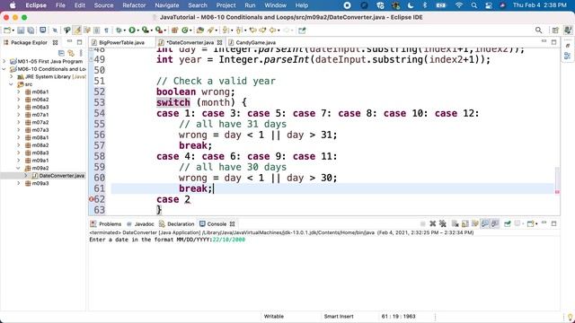
Task: Open the Refactor menu
Action: pos(134,5)
